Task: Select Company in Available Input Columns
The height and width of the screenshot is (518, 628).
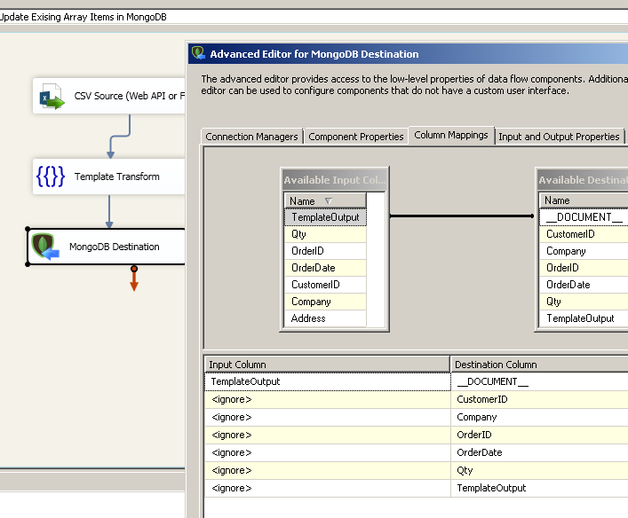Action: 325,302
